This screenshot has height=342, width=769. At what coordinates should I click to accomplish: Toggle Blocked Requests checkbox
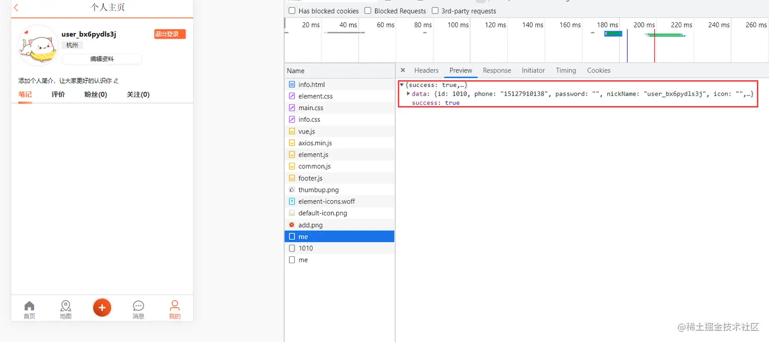click(368, 11)
